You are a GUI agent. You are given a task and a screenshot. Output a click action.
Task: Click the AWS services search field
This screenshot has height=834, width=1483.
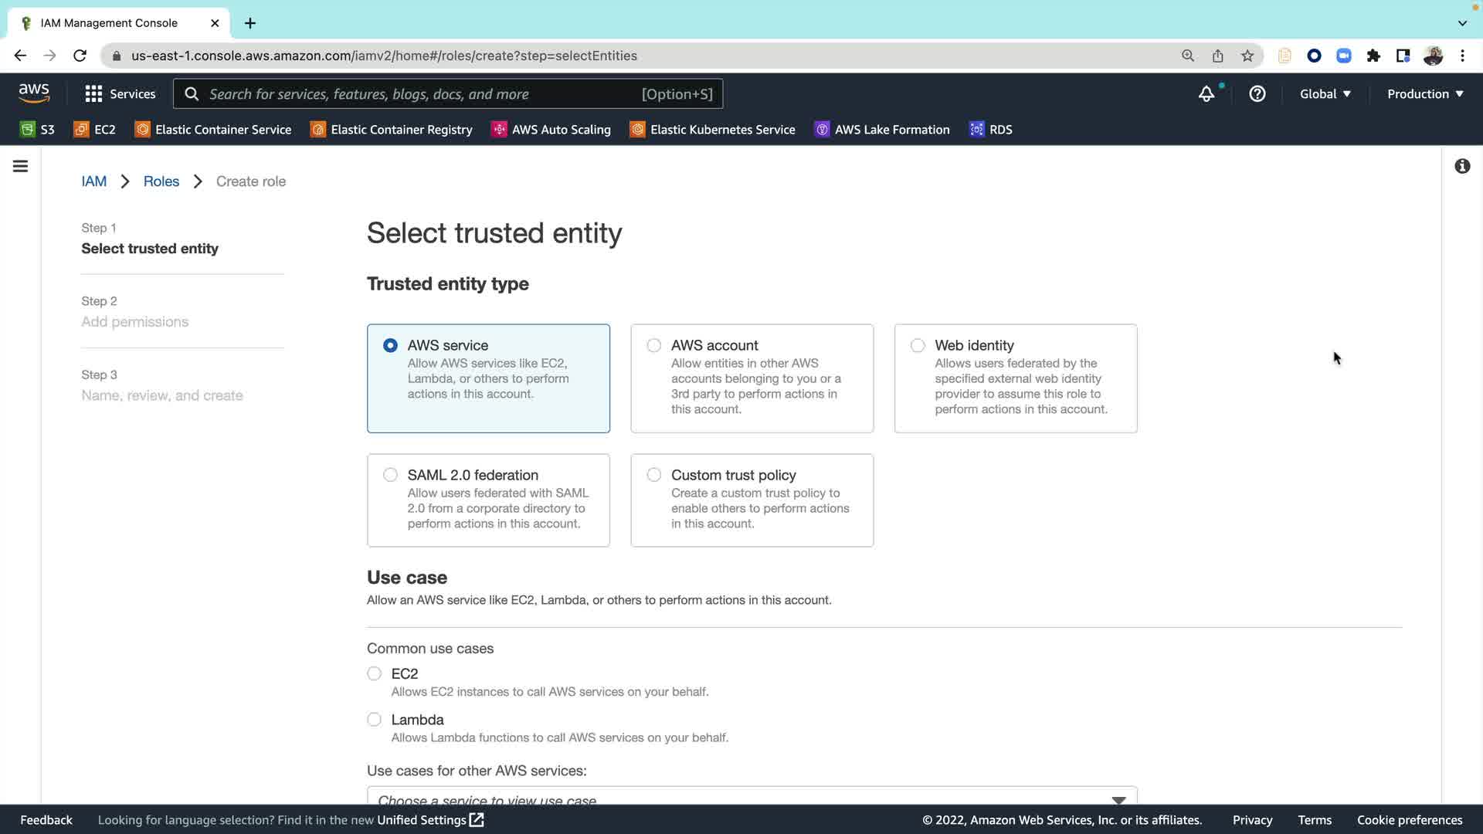coord(421,93)
